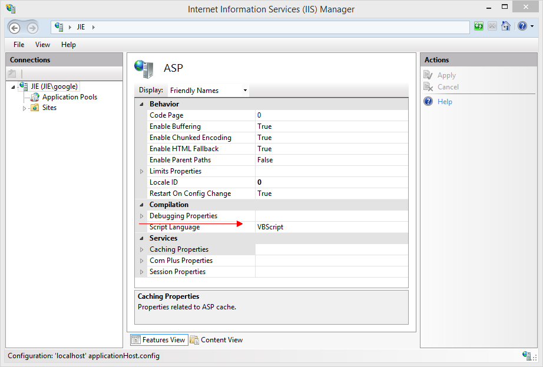Open the View menu

point(42,45)
